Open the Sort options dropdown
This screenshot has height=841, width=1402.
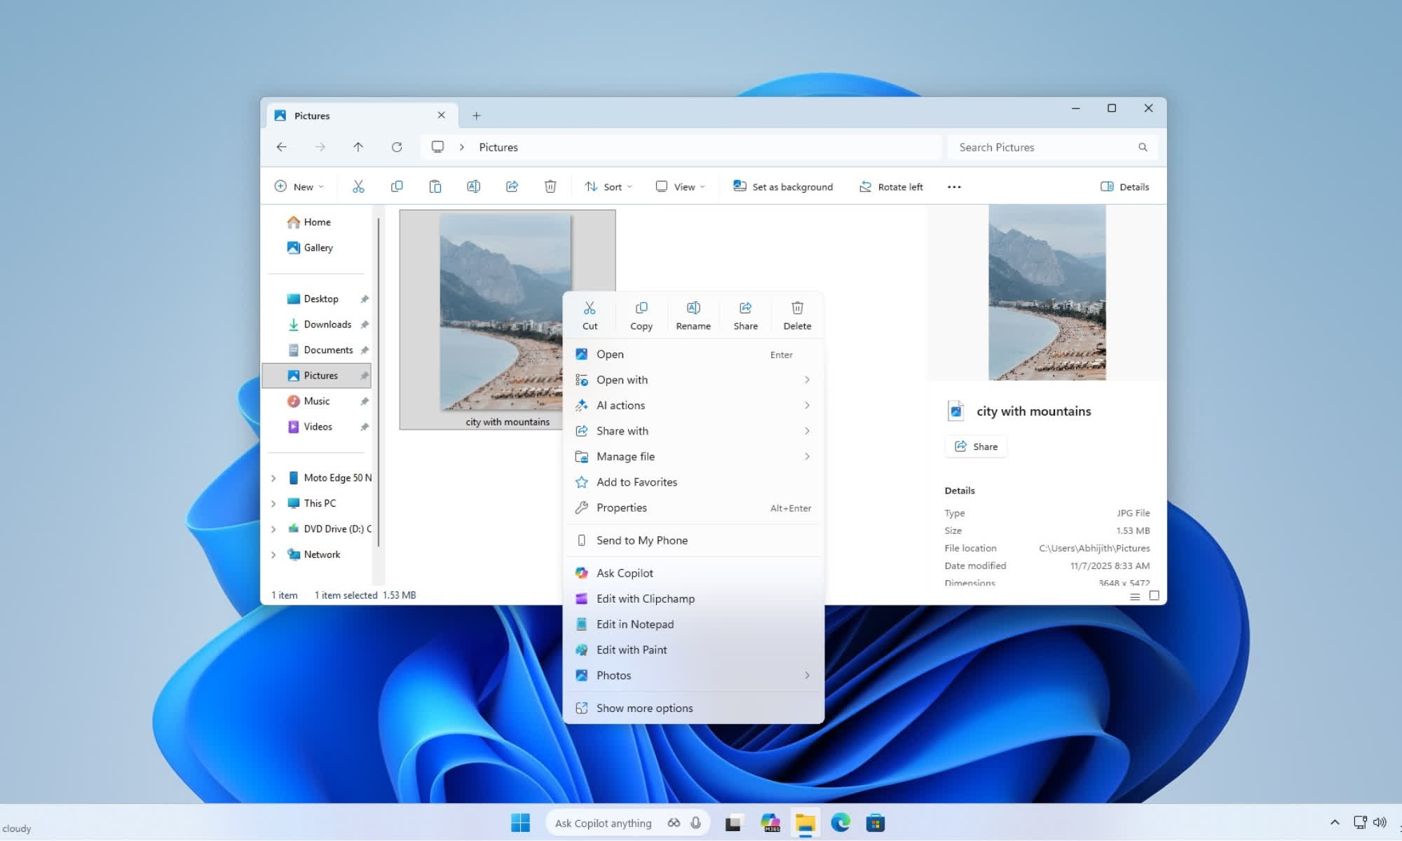[x=607, y=186]
